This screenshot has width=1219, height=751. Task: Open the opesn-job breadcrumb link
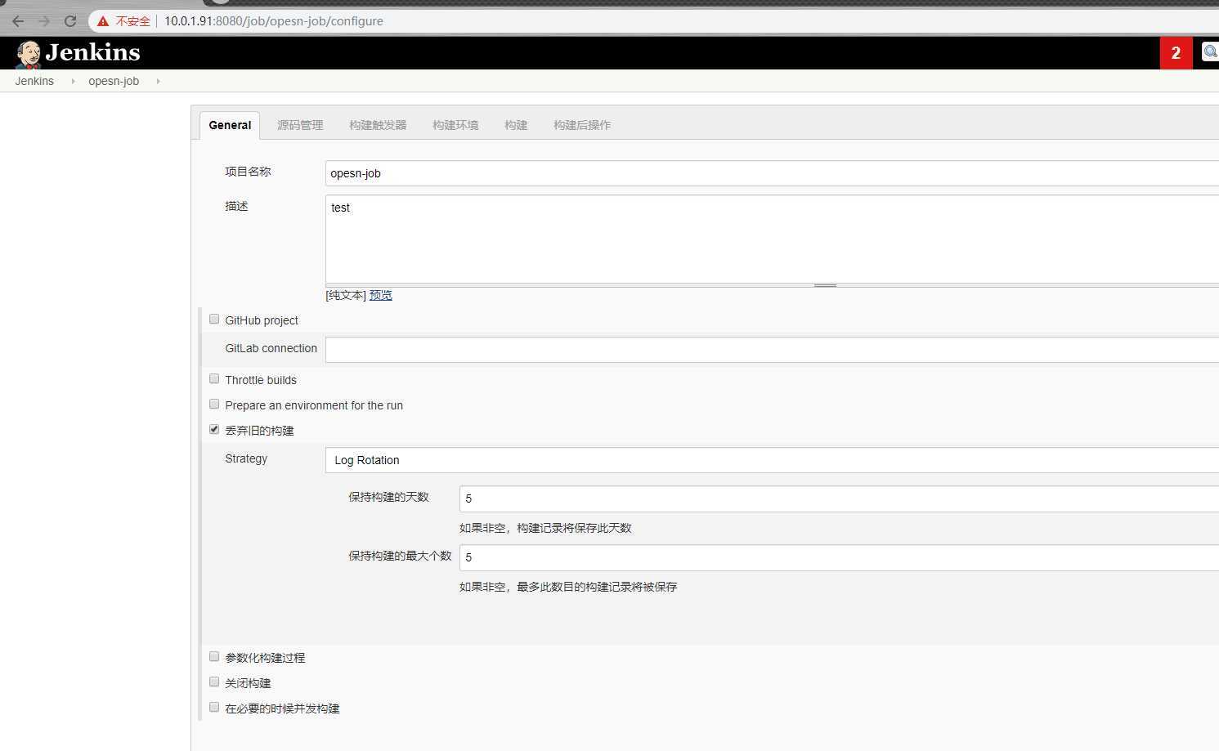click(x=114, y=81)
